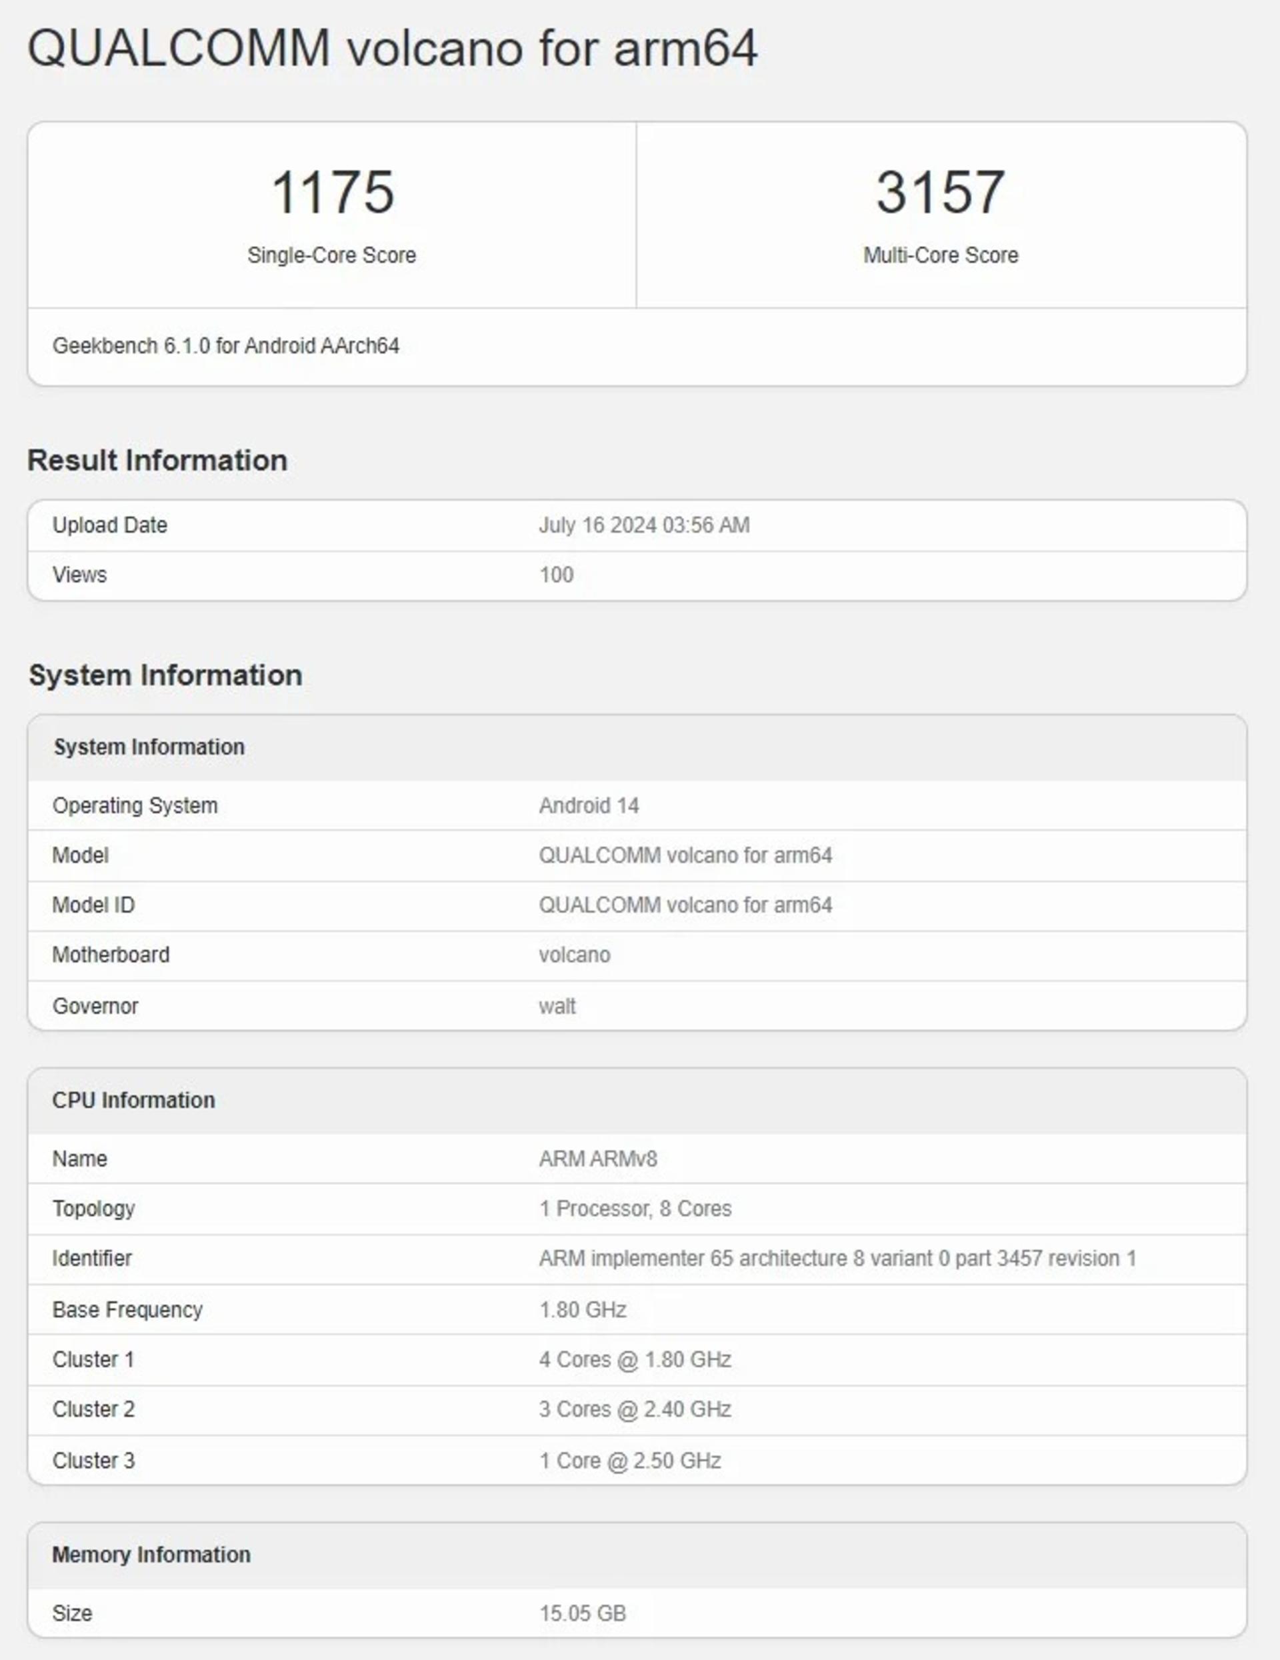Click the Topology value 1 Processor, 8 Cores

click(635, 1209)
